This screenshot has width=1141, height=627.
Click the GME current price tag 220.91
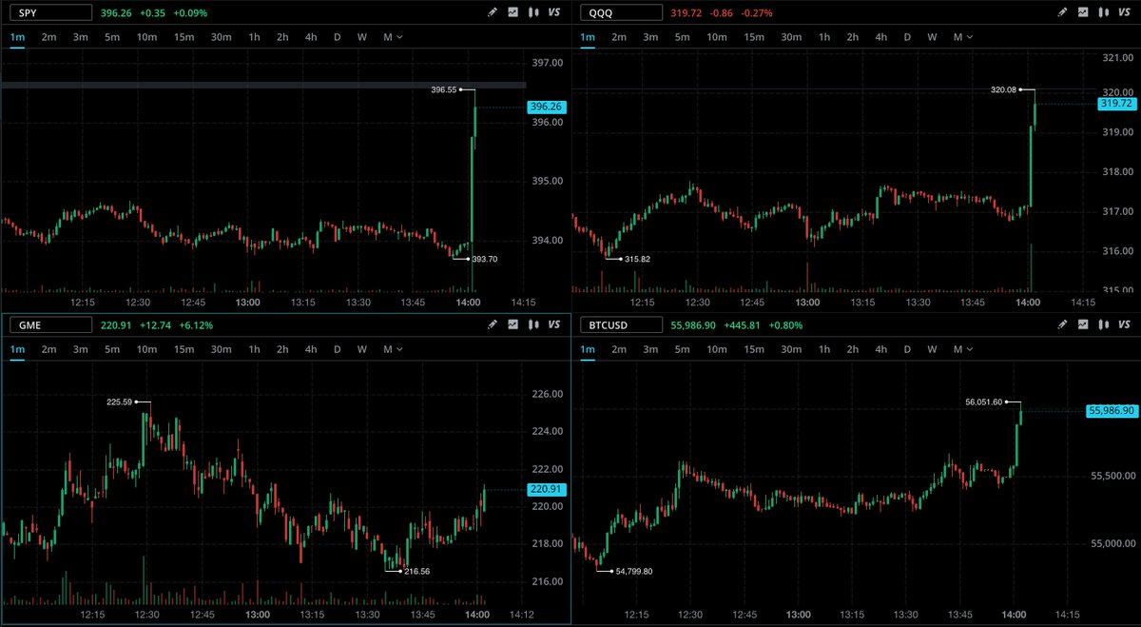(546, 489)
